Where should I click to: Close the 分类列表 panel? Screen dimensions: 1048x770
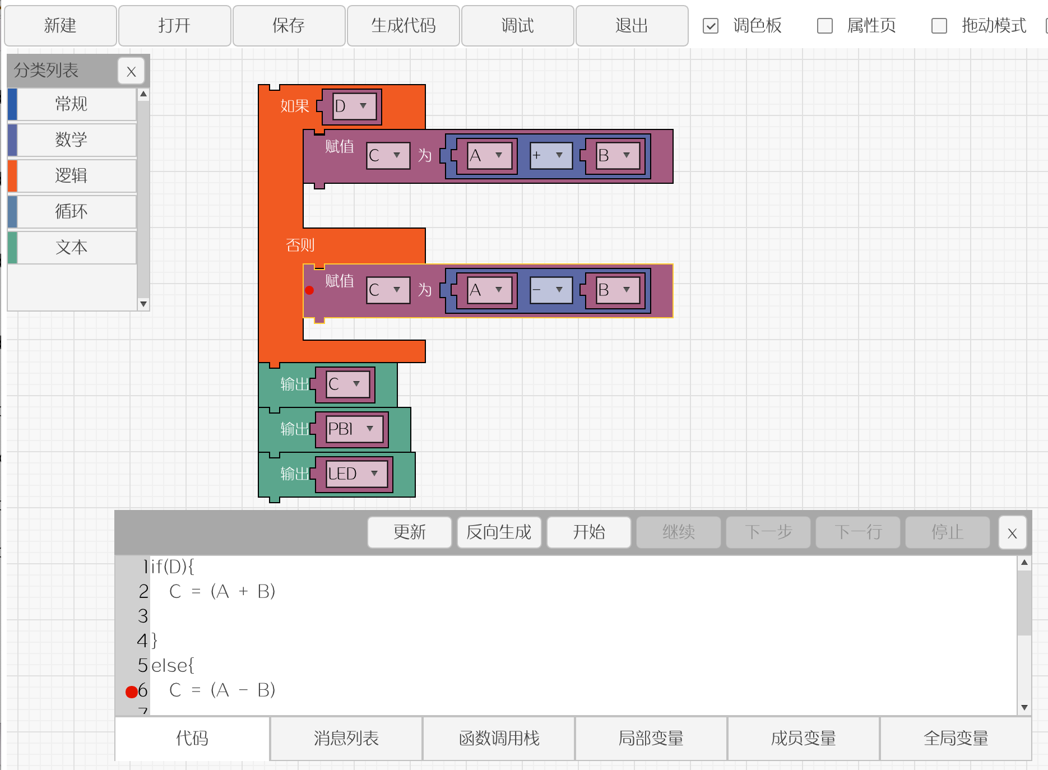click(x=131, y=71)
